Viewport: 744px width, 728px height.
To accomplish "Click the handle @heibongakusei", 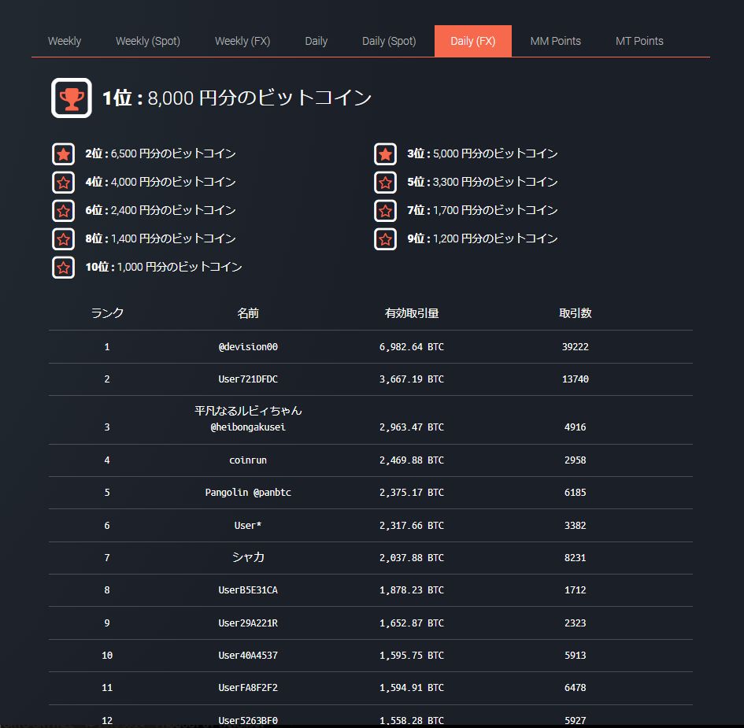I will tap(248, 427).
